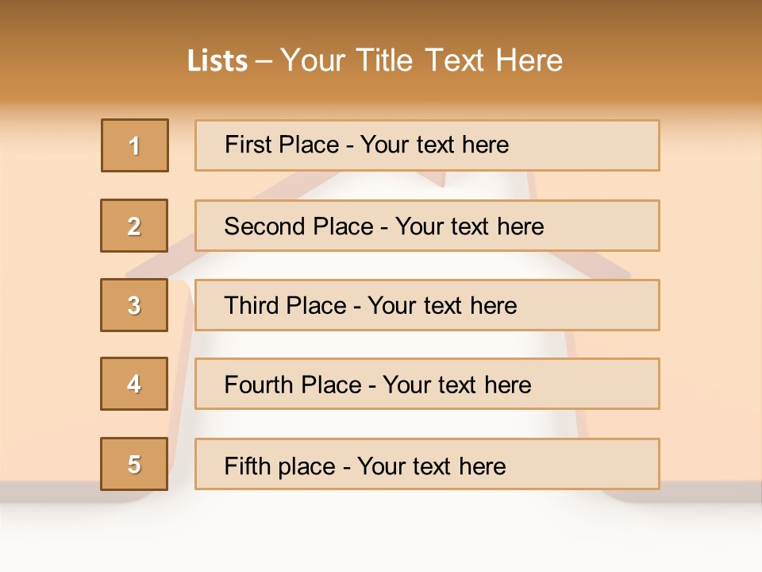Select the word 'Second' in second bar
Screen dimensions: 762x572
(264, 226)
